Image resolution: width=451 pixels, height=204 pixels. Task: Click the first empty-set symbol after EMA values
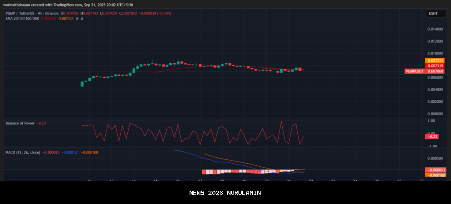click(x=77, y=19)
